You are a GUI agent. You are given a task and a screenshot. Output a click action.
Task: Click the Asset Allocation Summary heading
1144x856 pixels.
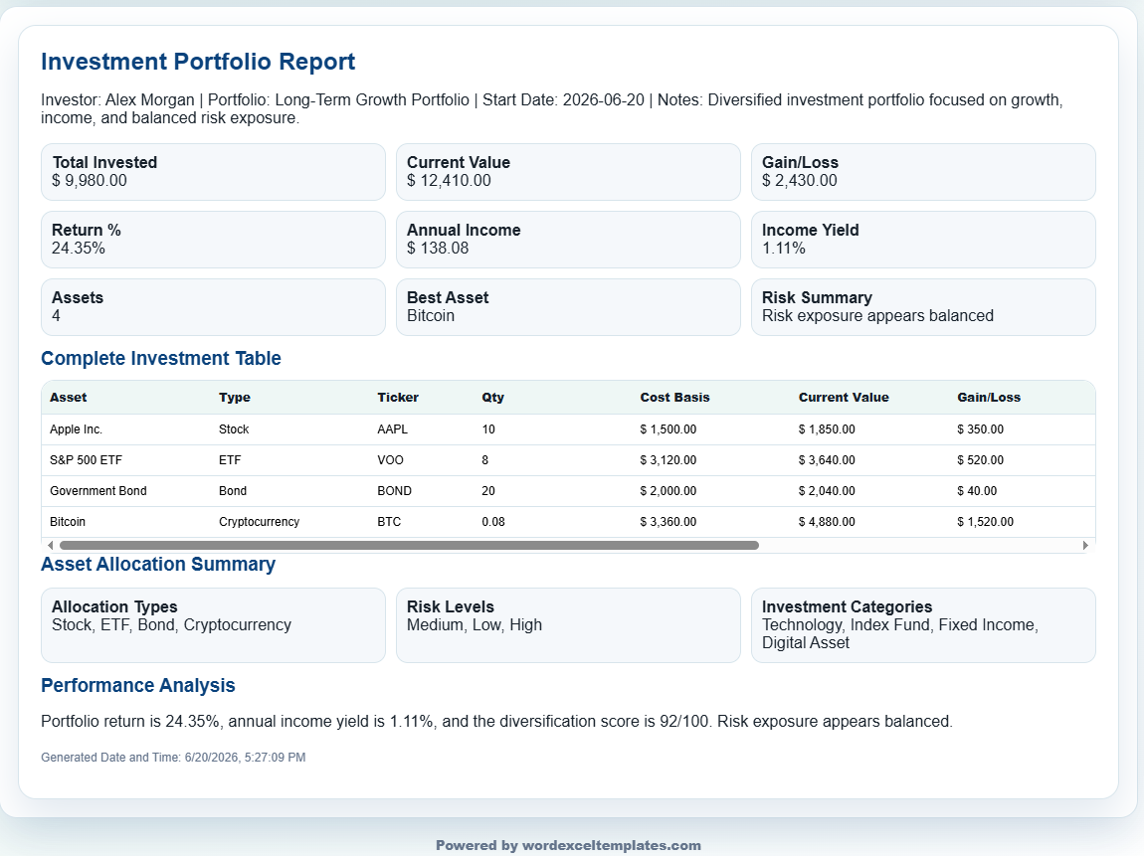click(157, 565)
